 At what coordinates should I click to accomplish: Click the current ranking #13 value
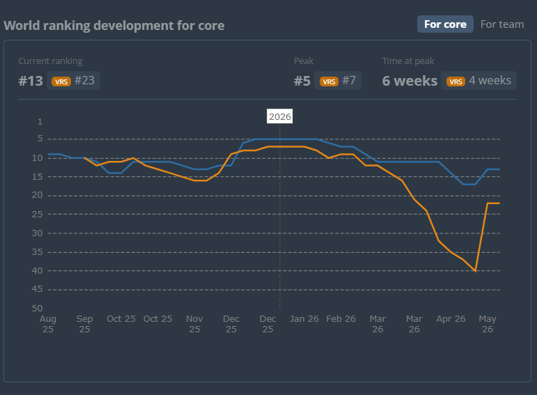(x=31, y=82)
